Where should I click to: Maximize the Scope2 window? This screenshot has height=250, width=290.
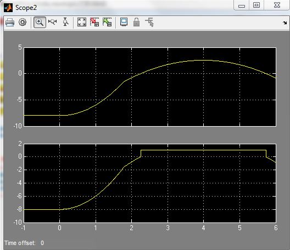pos(256,5)
